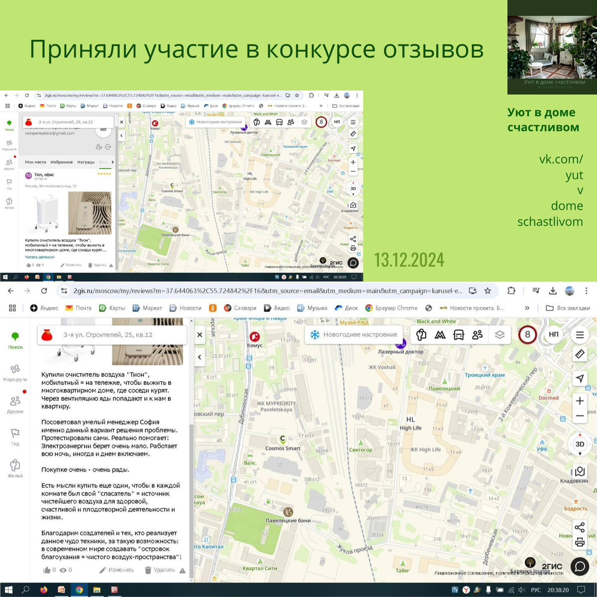Image resolution: width=597 pixels, height=597 pixels.
Task: Open the chat bubble button, lower map
Action: (580, 566)
